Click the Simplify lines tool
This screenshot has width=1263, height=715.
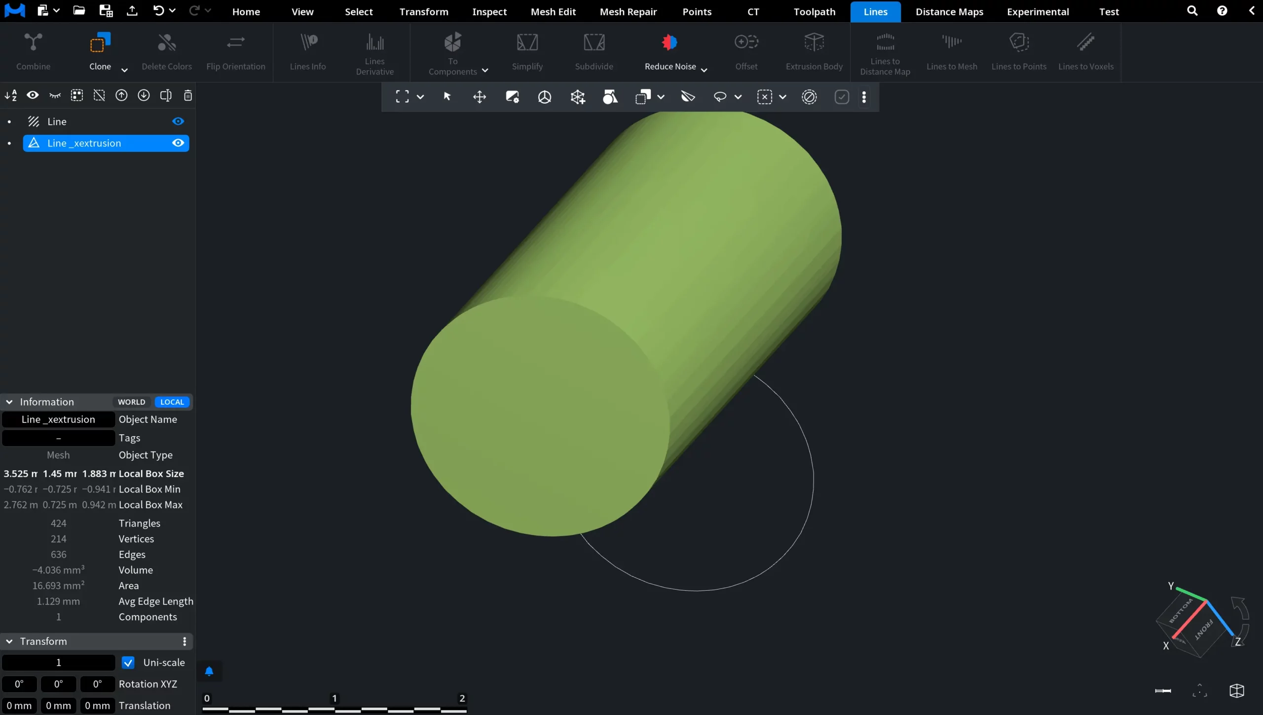(527, 52)
